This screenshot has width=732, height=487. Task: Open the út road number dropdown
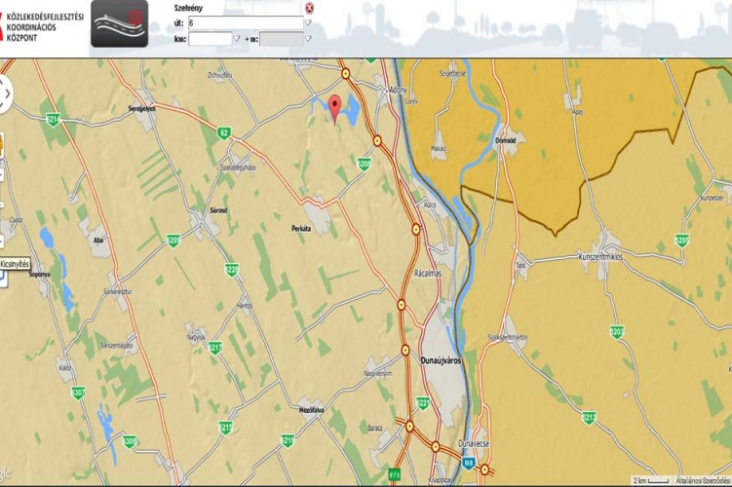pos(309,23)
